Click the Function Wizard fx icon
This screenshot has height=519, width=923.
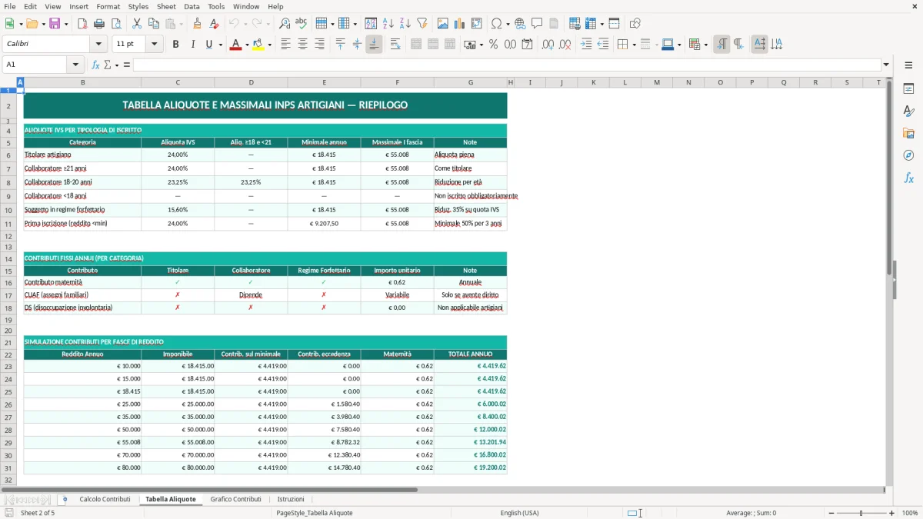tap(96, 65)
